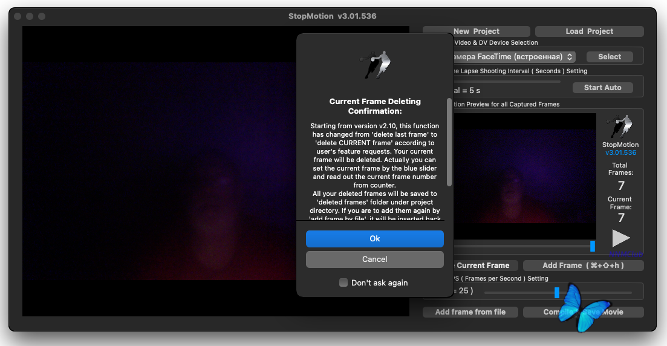Viewport: 667px width, 346px height.
Task: Click the StopMotion icon beside the preview
Action: pos(620,126)
